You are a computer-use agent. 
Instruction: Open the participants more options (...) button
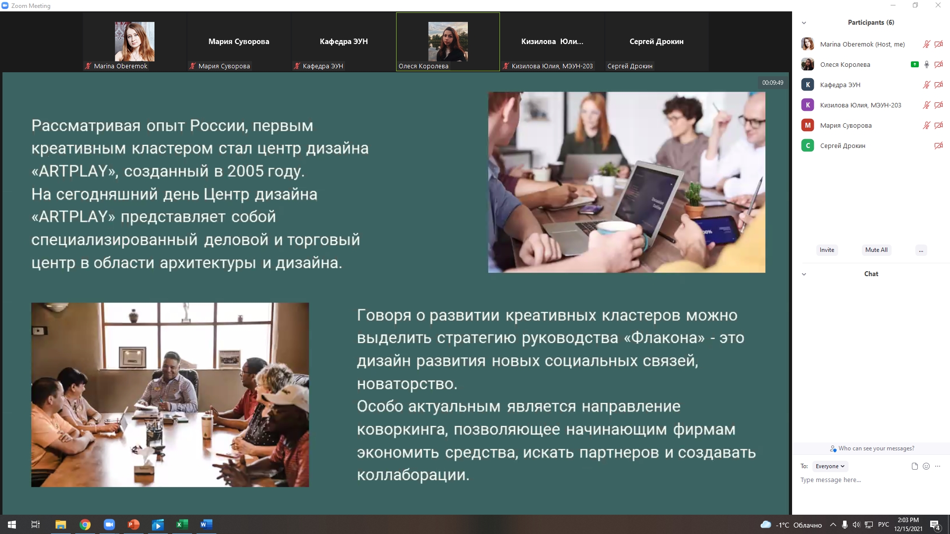[921, 250]
